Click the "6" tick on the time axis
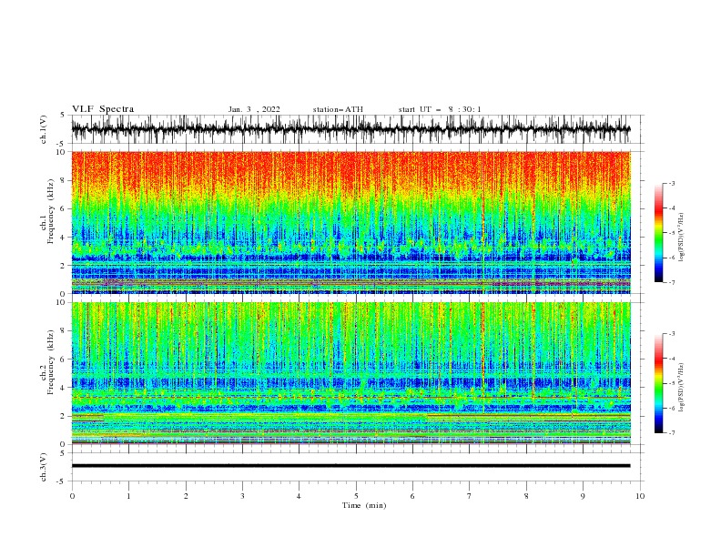Image resolution: width=721 pixels, height=557 pixels. coord(413,496)
